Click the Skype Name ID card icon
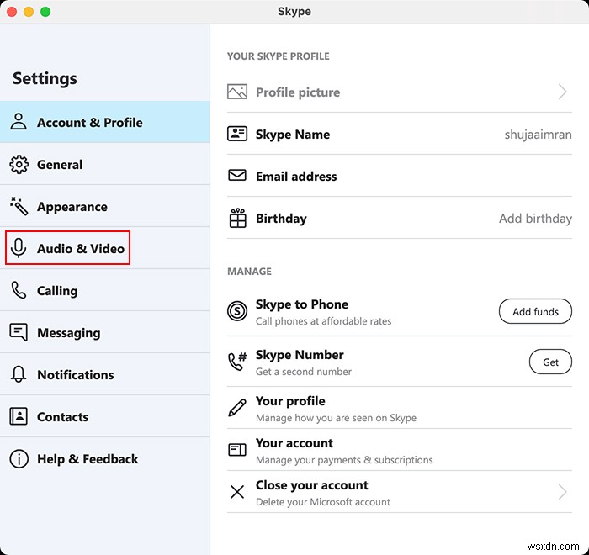Viewport: 589px width, 555px height. 237,134
